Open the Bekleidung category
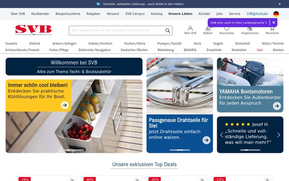This screenshot has width=289, height=181. click(166, 50)
